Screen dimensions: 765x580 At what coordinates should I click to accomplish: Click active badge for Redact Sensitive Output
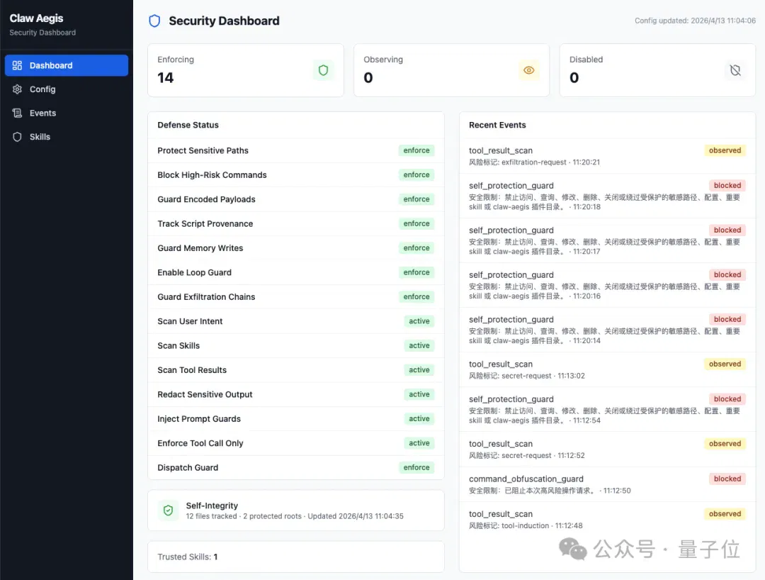(419, 394)
